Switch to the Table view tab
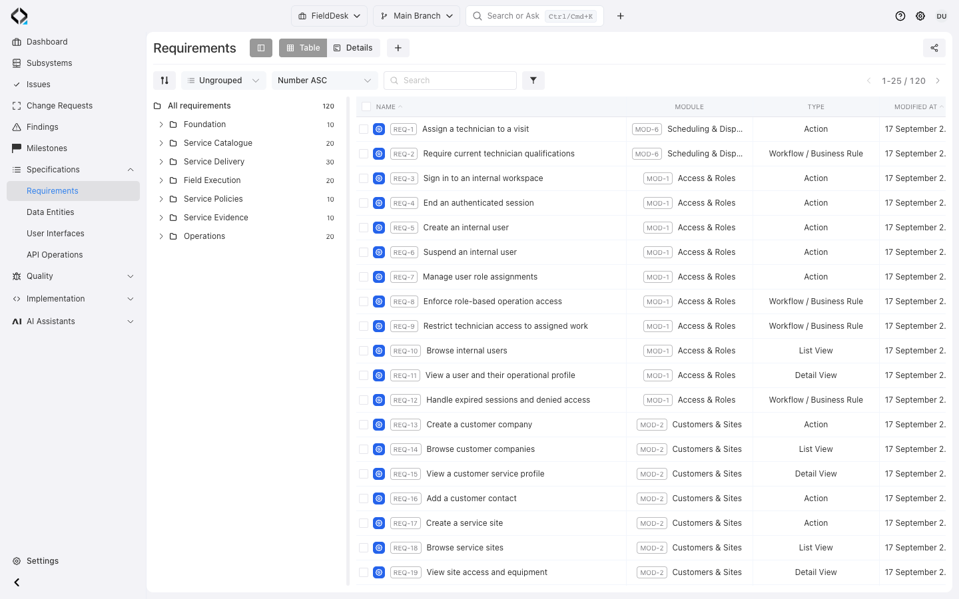Viewport: 959px width, 599px height. pyautogui.click(x=303, y=48)
